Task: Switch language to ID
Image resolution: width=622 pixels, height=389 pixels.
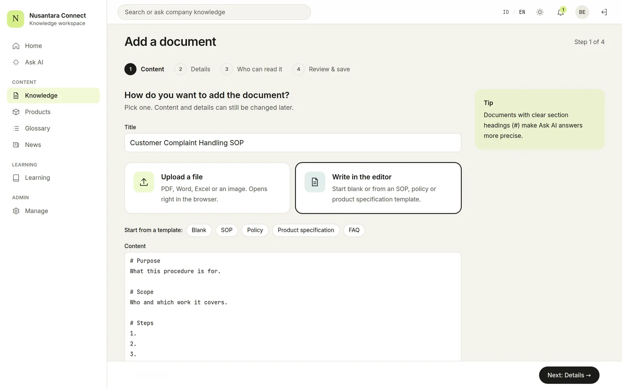Action: [x=506, y=12]
